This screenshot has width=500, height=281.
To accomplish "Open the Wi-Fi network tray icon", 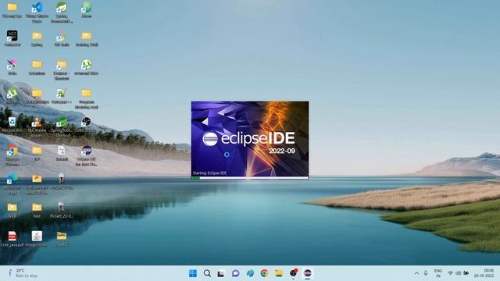I will [450, 273].
